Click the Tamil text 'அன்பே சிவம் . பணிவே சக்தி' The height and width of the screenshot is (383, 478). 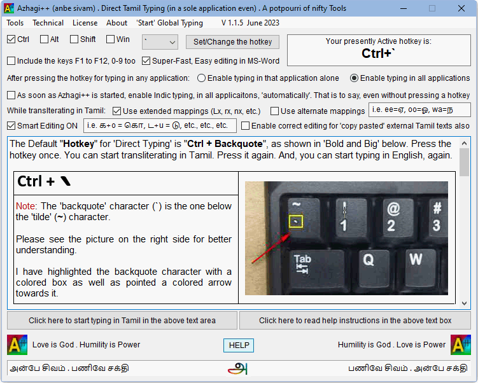coord(69,368)
